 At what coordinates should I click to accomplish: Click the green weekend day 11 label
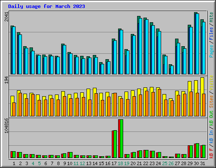pos(76,163)
